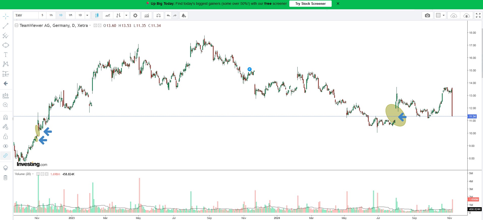Open the chart layout dropdown arrow
The height and width of the screenshot is (220, 483).
(444, 15)
